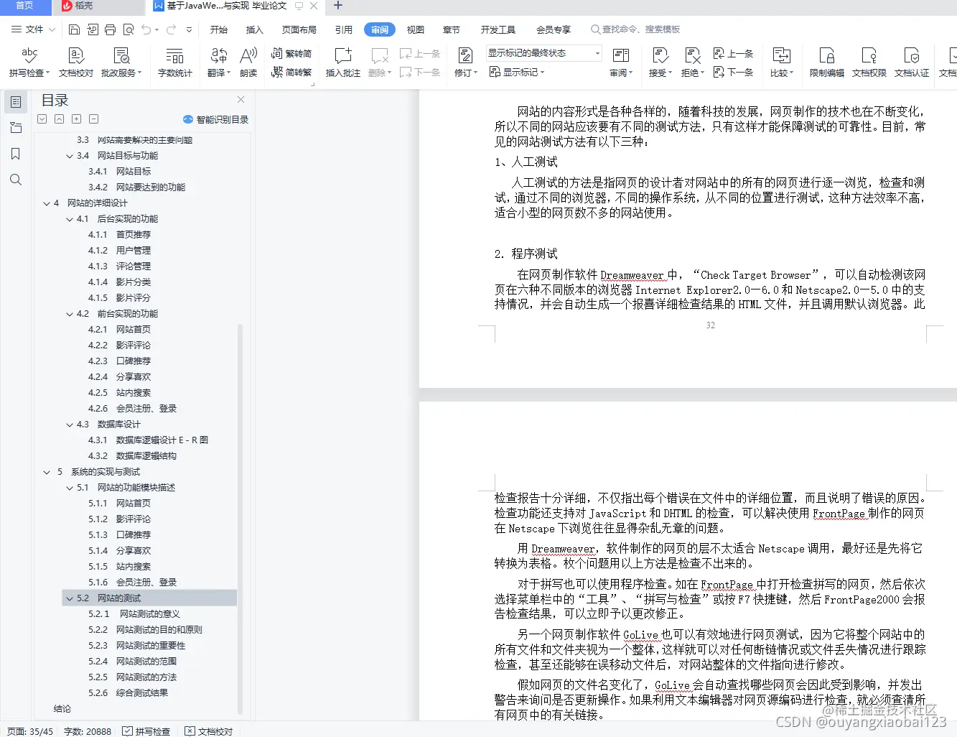This screenshot has height=737, width=957.
Task: Switch to the 开发工具 ribbon tab
Action: (498, 29)
